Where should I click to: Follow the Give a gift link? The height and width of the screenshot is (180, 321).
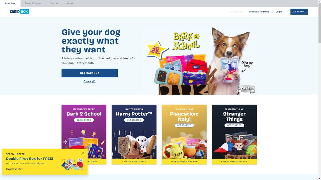[90, 81]
